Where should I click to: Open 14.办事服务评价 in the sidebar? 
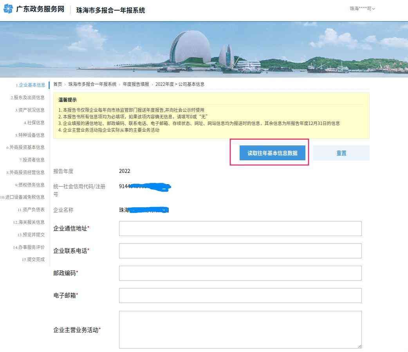29,247
